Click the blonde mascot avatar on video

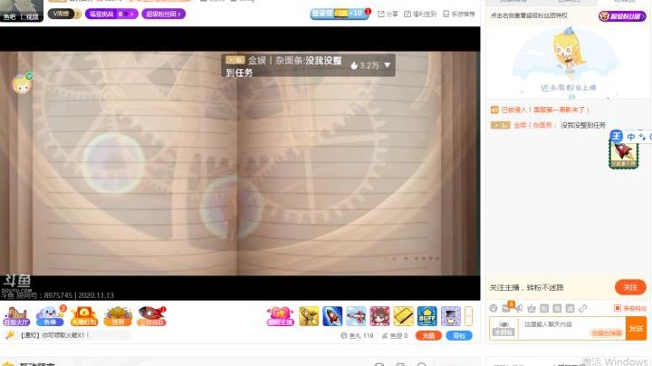pyautogui.click(x=22, y=83)
